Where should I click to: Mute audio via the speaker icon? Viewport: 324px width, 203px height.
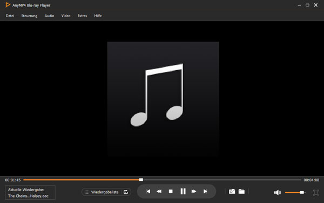click(278, 192)
